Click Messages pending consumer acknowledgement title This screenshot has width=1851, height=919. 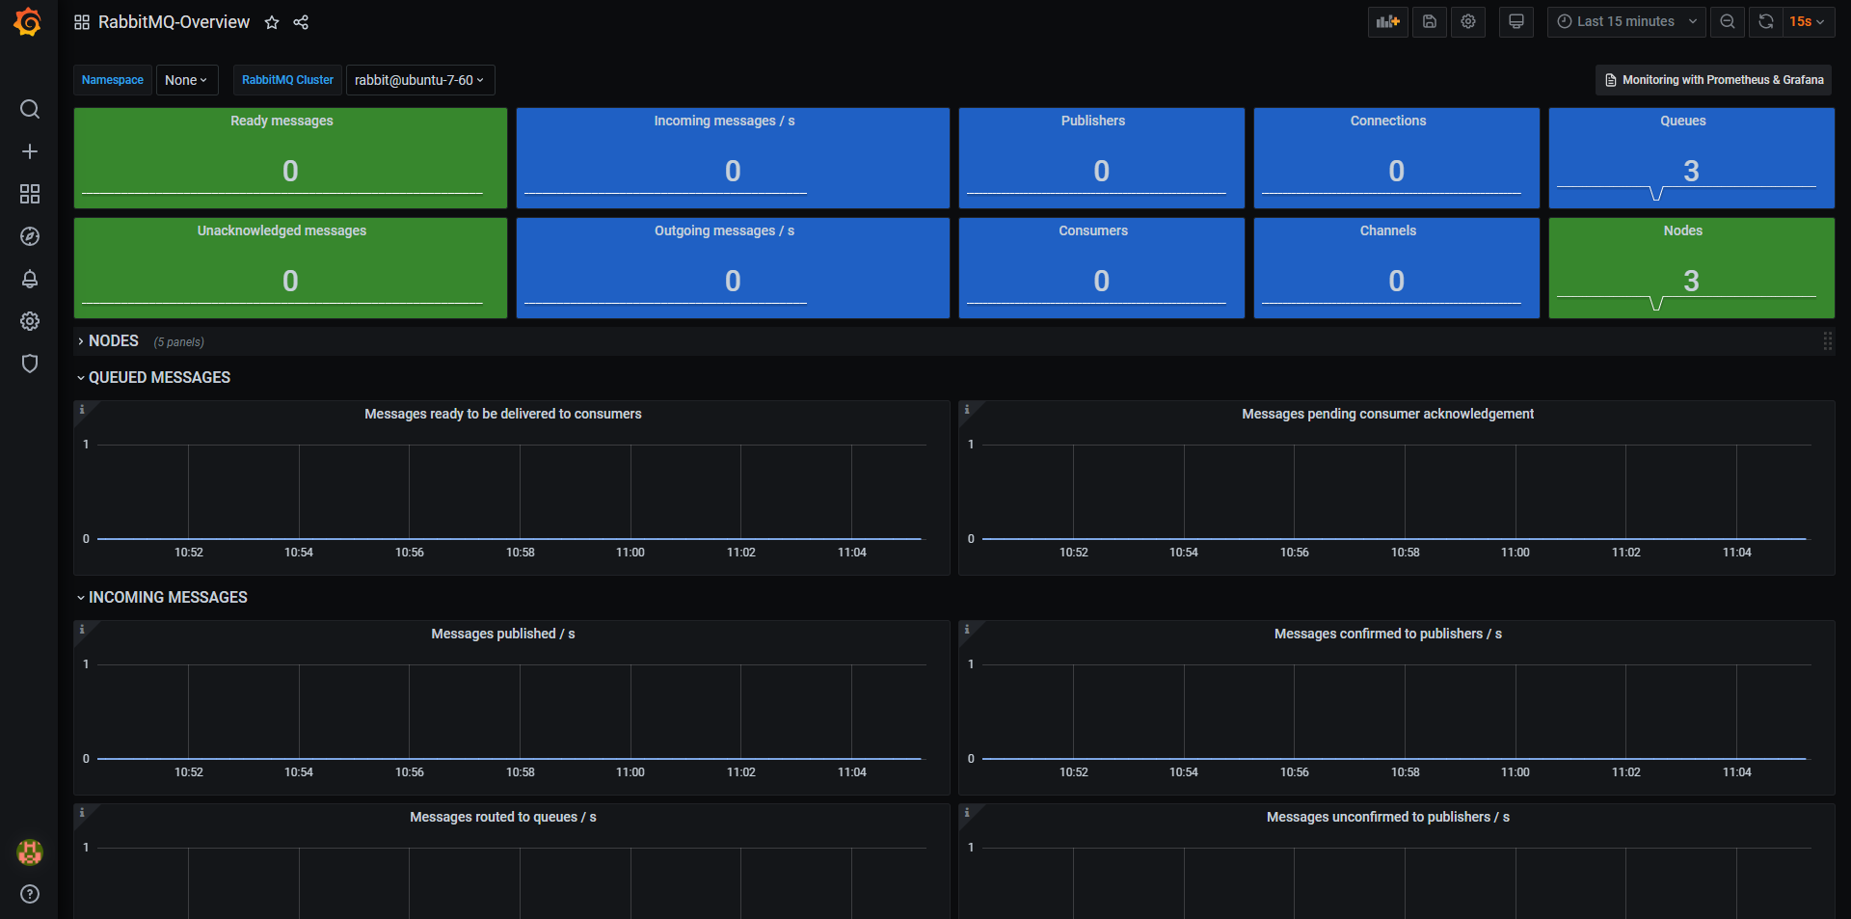tap(1387, 414)
